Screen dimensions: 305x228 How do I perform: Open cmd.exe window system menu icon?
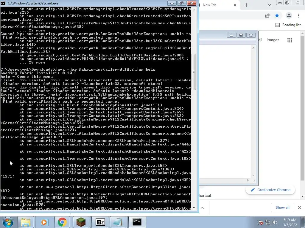point(3,3)
